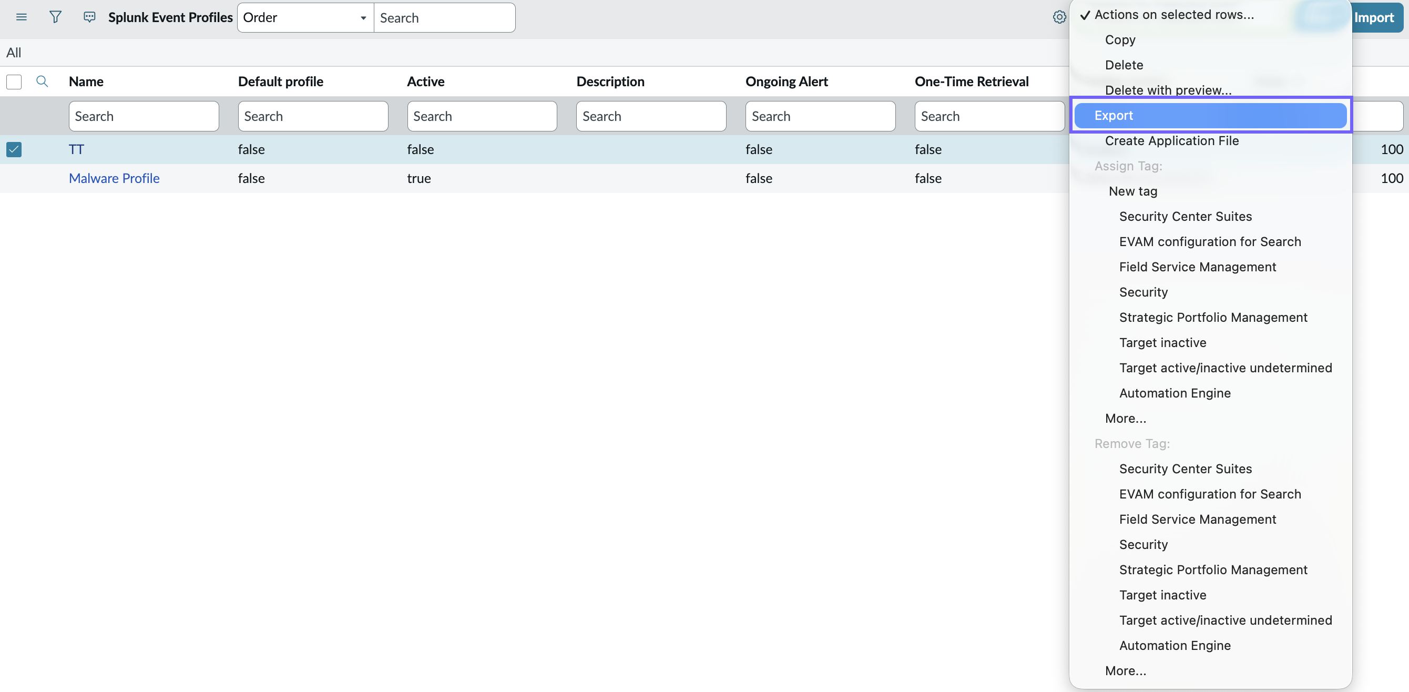Click Ongoing Alert false in Malware Profile row
The width and height of the screenshot is (1409, 692).
759,178
